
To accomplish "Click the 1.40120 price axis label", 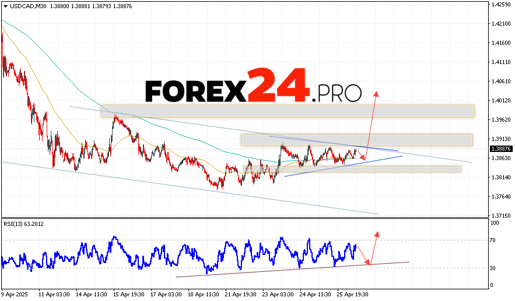I will [x=501, y=100].
